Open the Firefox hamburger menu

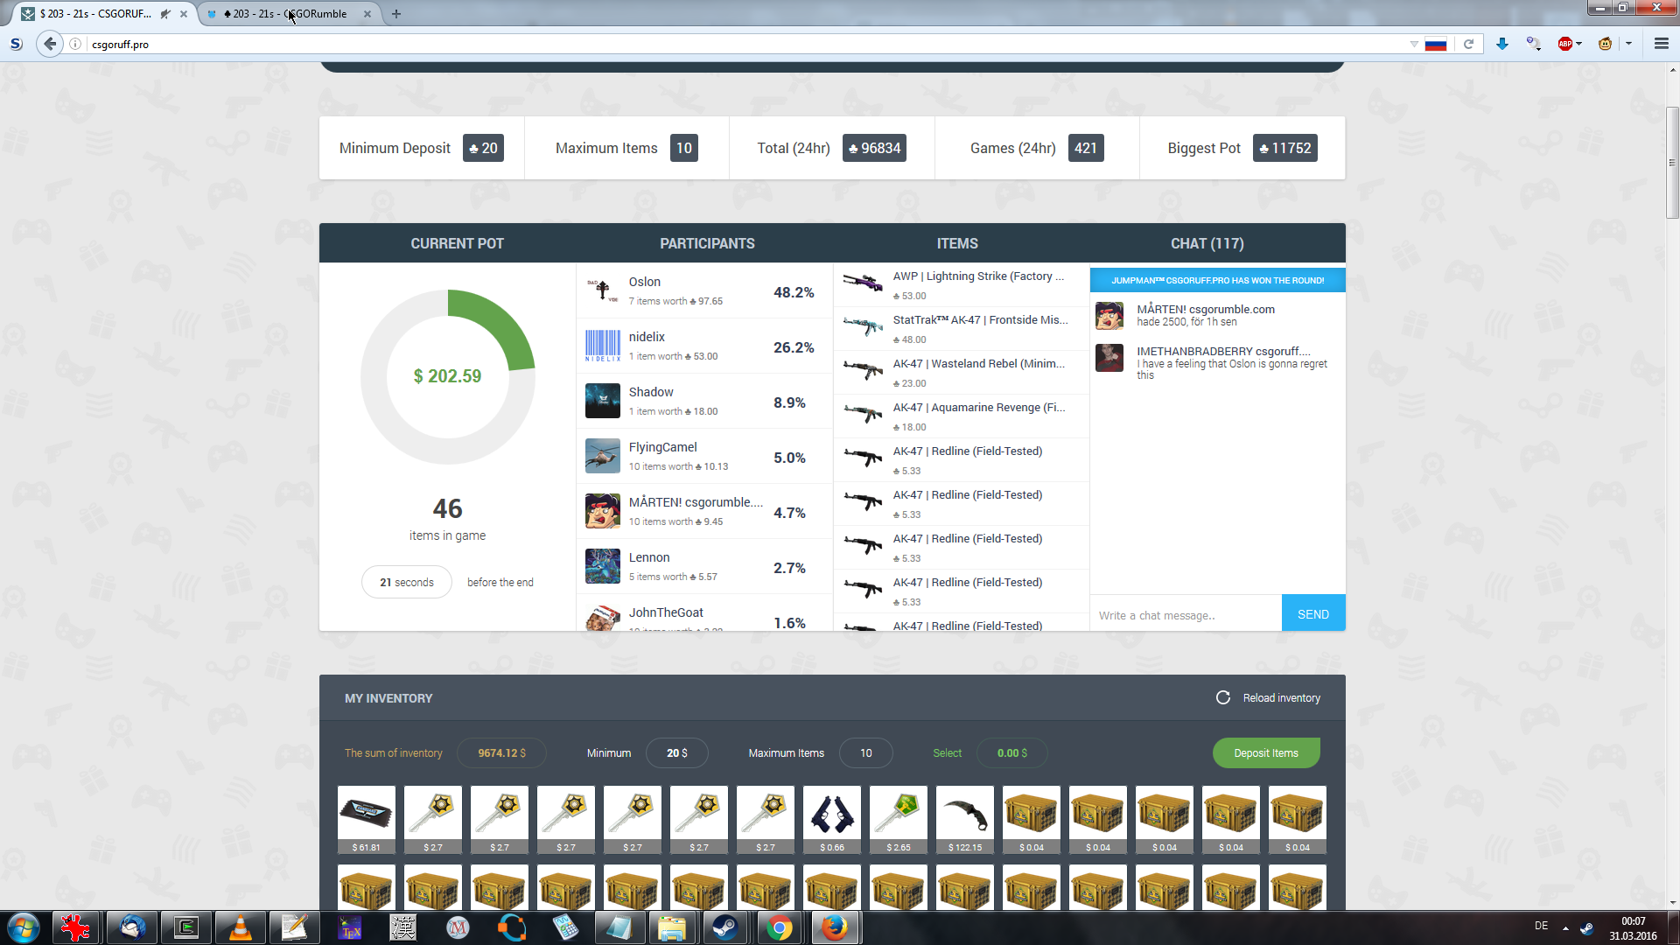[x=1661, y=44]
